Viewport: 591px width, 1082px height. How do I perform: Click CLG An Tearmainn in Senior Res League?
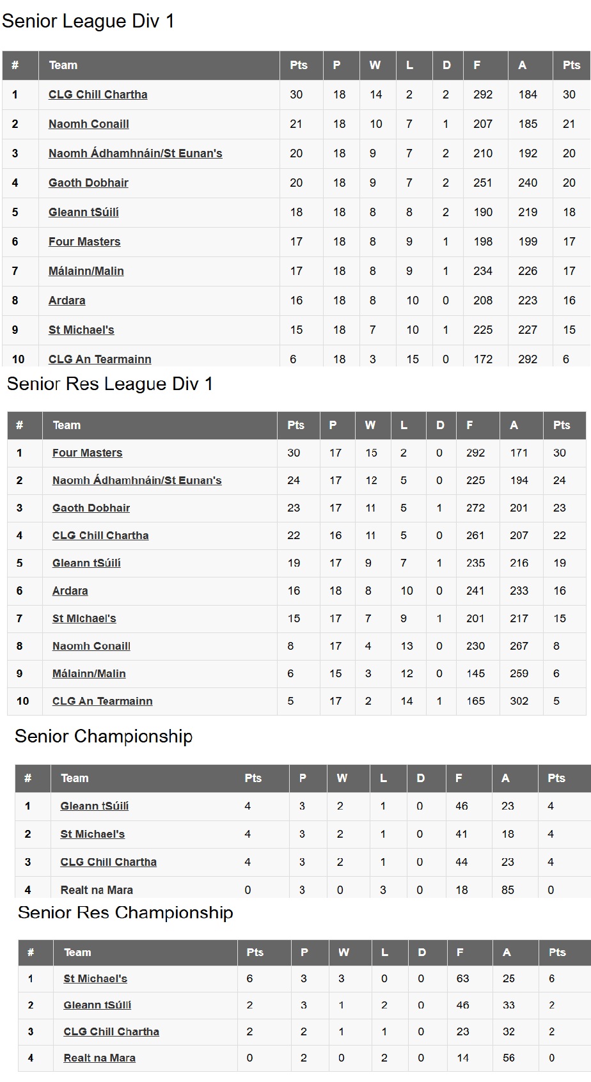[x=102, y=701]
